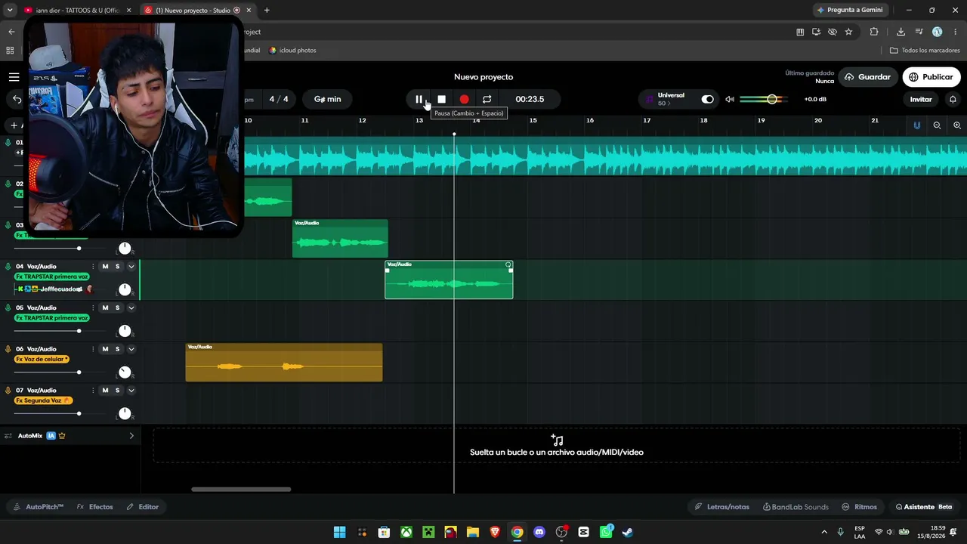Screen dimensions: 967x544
Task: Click track 06 yellow microphone icon
Action: pos(8,349)
